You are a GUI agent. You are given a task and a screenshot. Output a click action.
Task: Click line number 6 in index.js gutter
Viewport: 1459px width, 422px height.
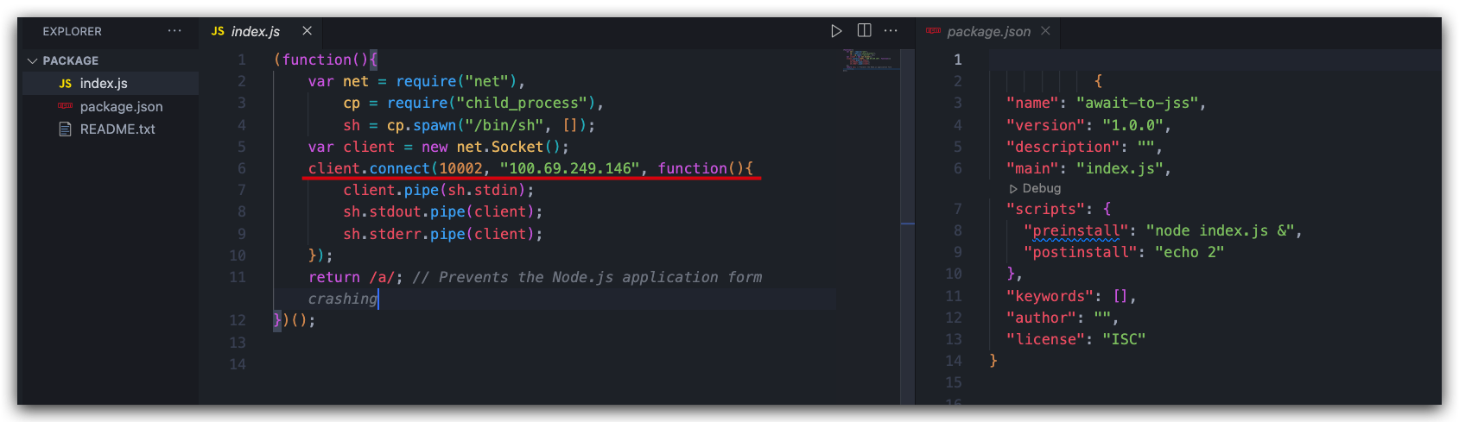point(242,168)
